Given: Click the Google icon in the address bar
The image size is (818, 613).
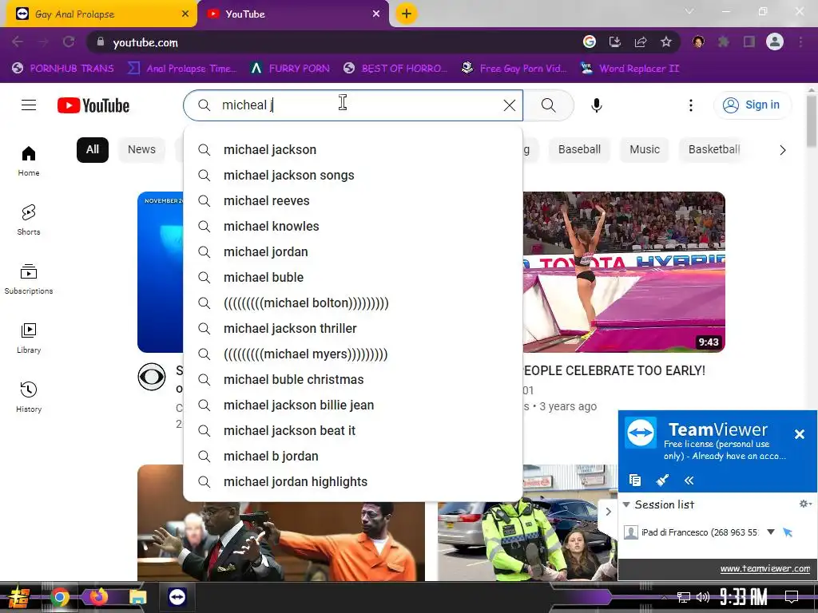Looking at the screenshot, I should pyautogui.click(x=589, y=42).
